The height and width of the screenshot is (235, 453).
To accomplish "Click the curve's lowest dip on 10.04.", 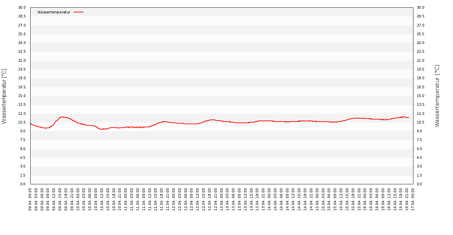I will pyautogui.click(x=101, y=129).
